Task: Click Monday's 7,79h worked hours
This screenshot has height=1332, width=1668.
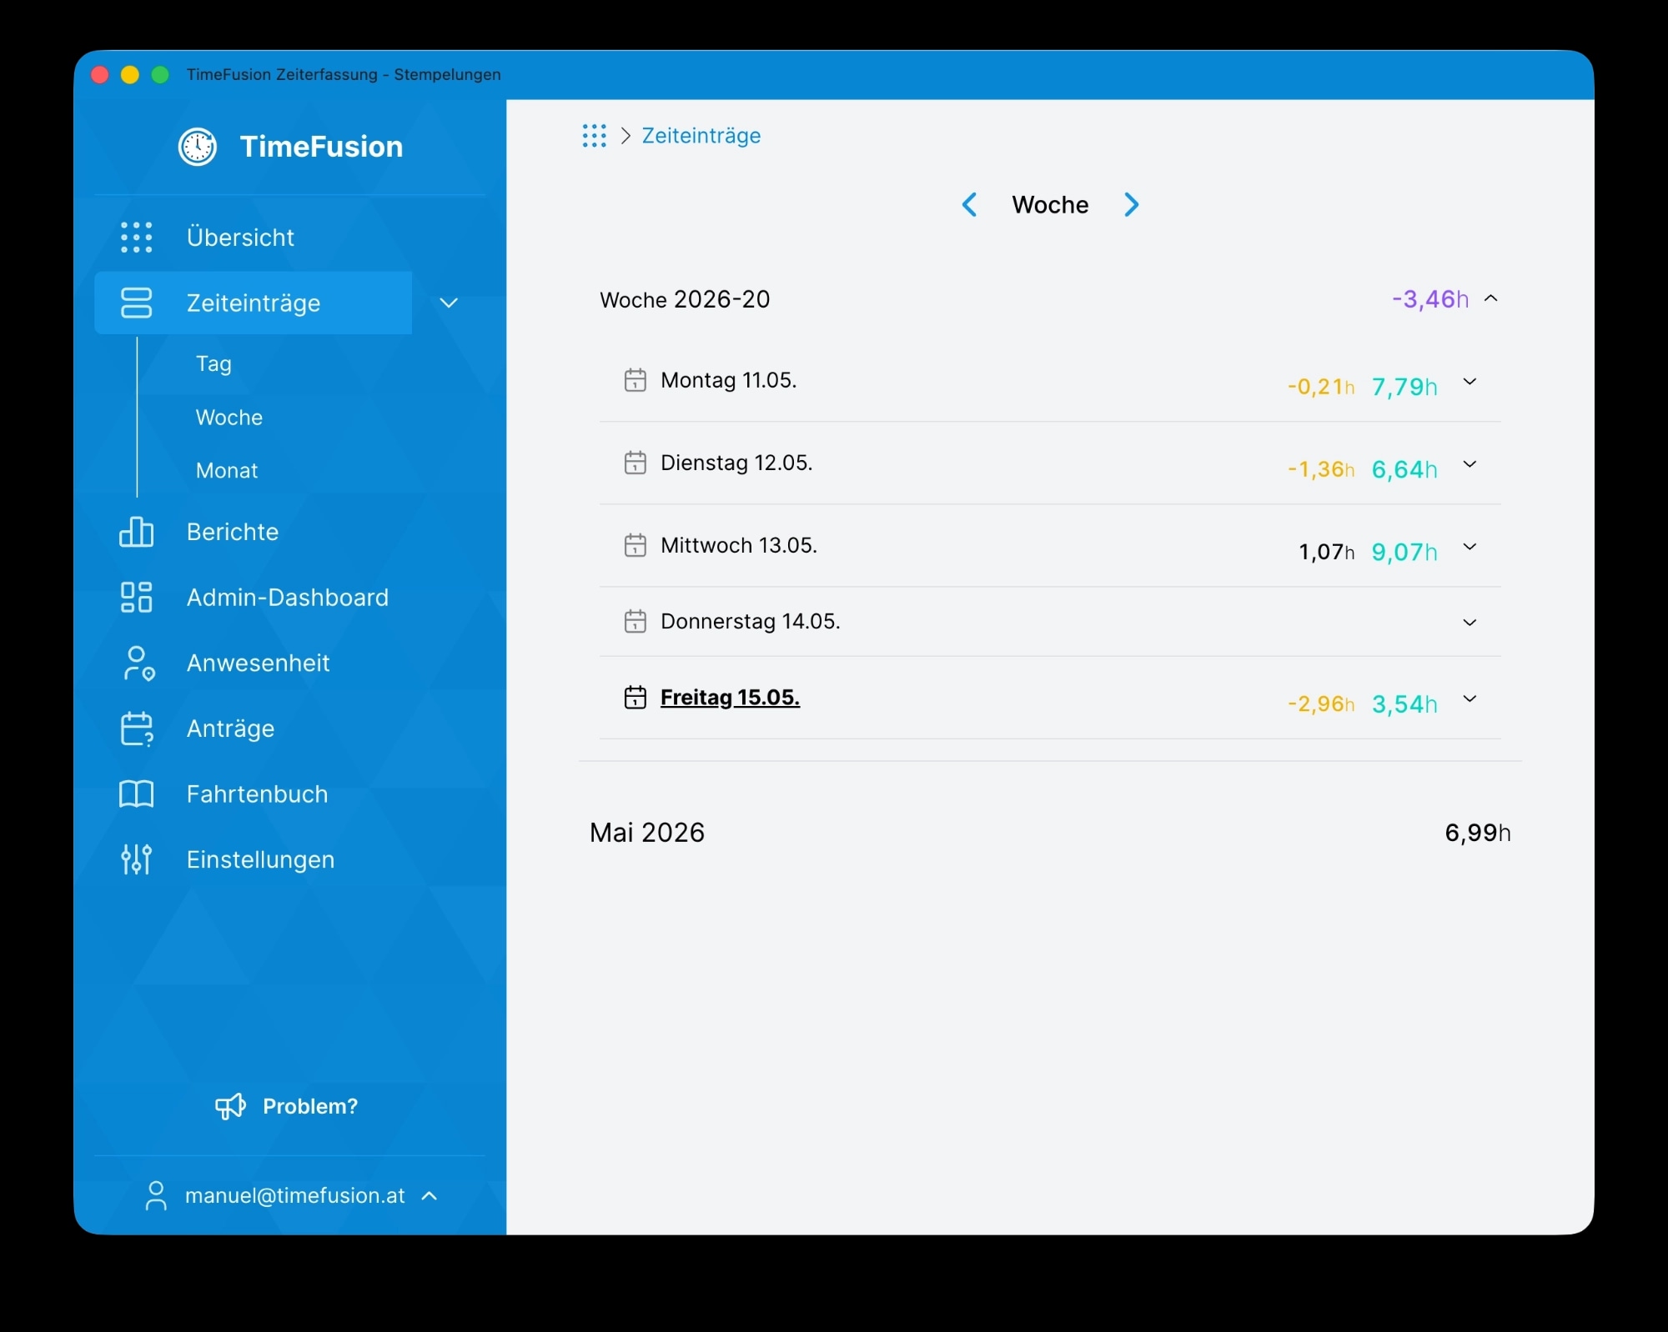Action: 1404,387
